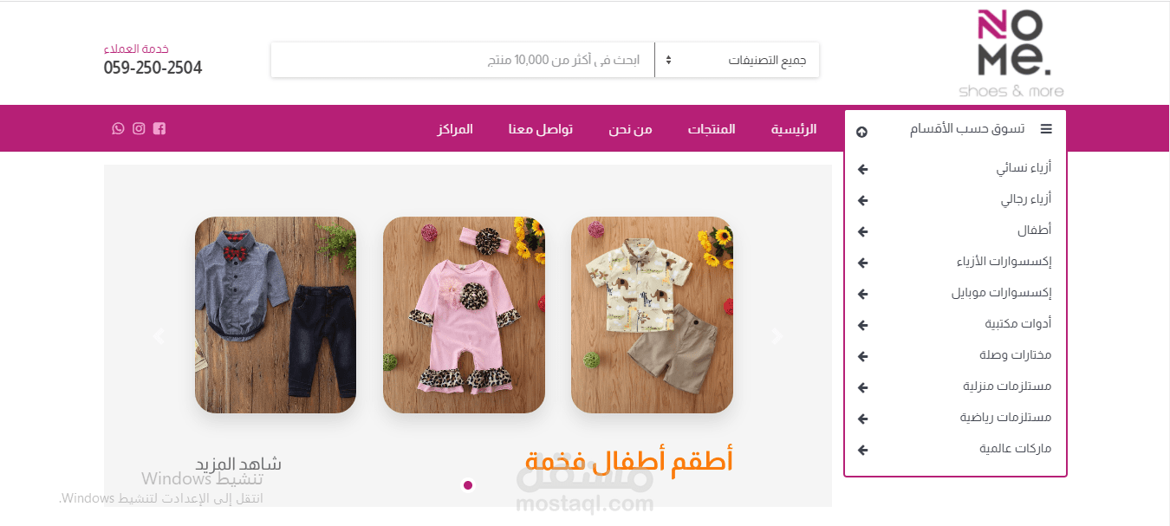Open the WhatsApp social icon
The height and width of the screenshot is (526, 1170).
(118, 128)
